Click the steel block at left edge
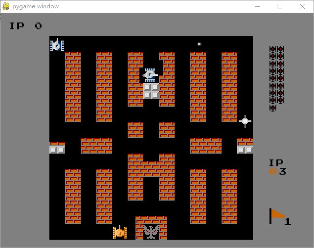 [57, 150]
